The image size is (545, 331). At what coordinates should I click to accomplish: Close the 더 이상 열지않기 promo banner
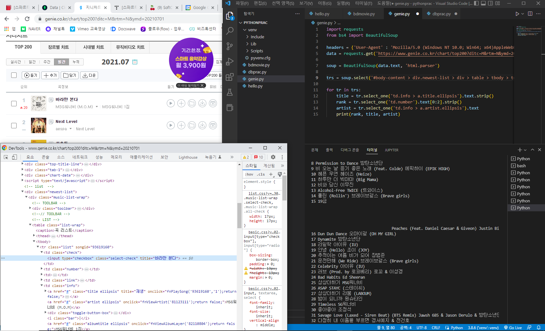tap(202, 86)
